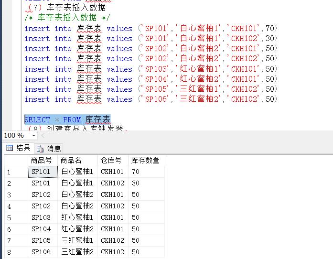Open the 100 % zoom dropdown
This screenshot has height=259, width=333.
[x=34, y=135]
